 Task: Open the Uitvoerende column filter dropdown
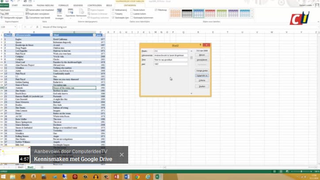coord(51,35)
